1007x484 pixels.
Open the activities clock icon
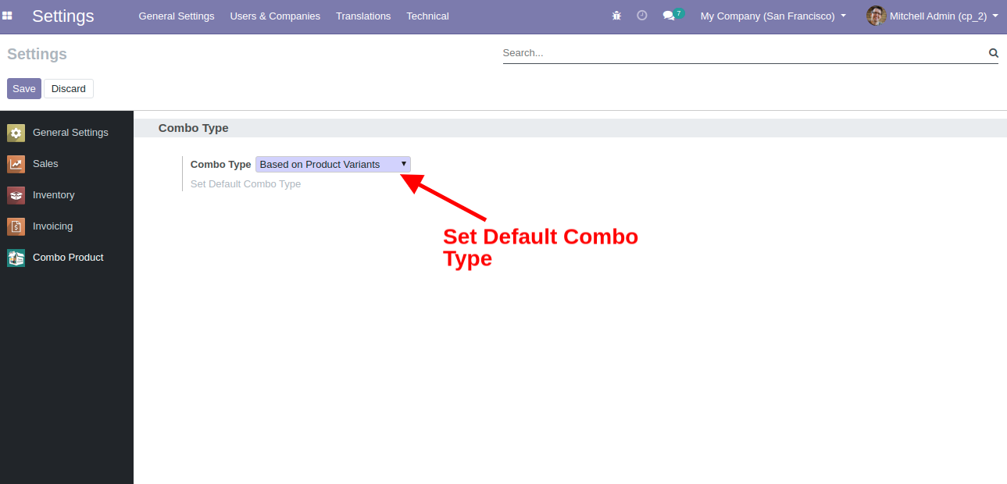tap(641, 15)
